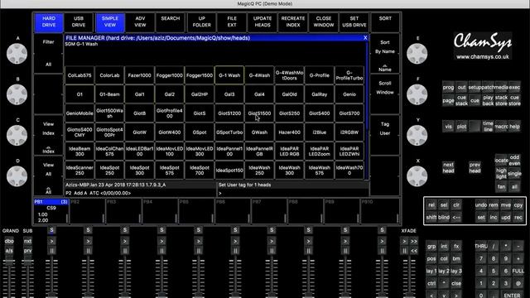The width and height of the screenshot is (530, 298).
Task: Click the SUB master fader handle
Action: pos(27,263)
